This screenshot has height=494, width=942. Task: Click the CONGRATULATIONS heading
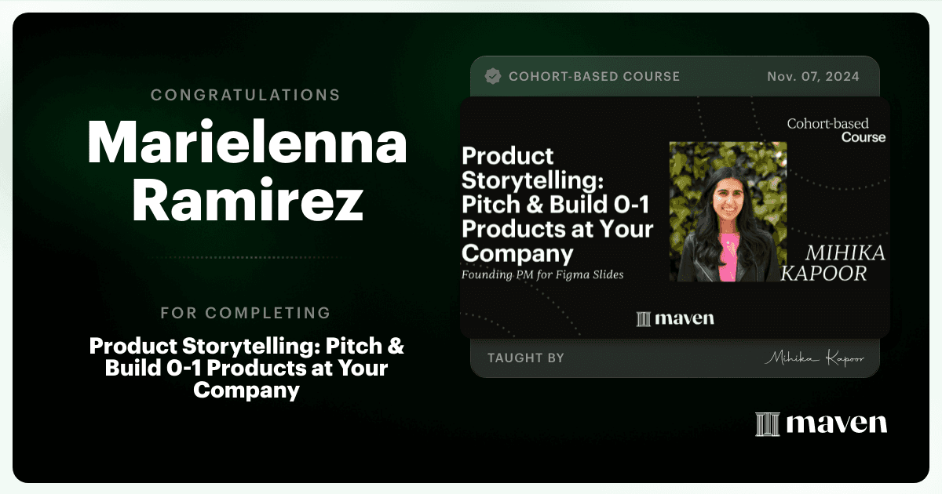(246, 95)
